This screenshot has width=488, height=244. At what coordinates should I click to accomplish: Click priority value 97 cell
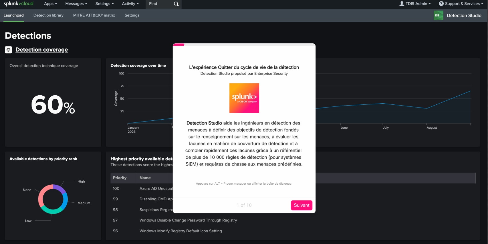point(115,220)
